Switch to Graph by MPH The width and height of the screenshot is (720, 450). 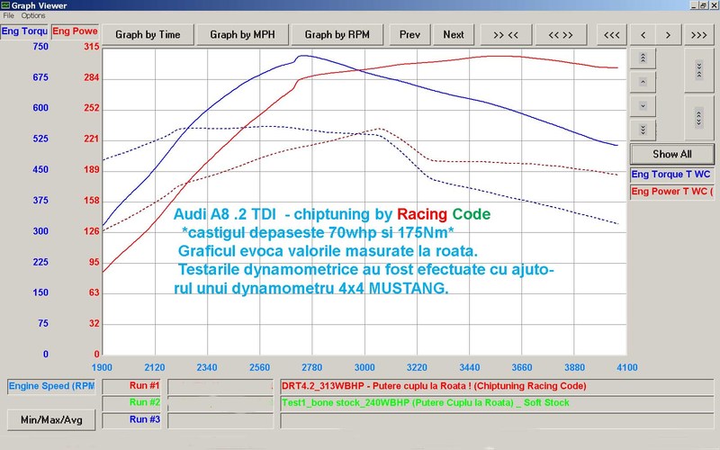242,35
